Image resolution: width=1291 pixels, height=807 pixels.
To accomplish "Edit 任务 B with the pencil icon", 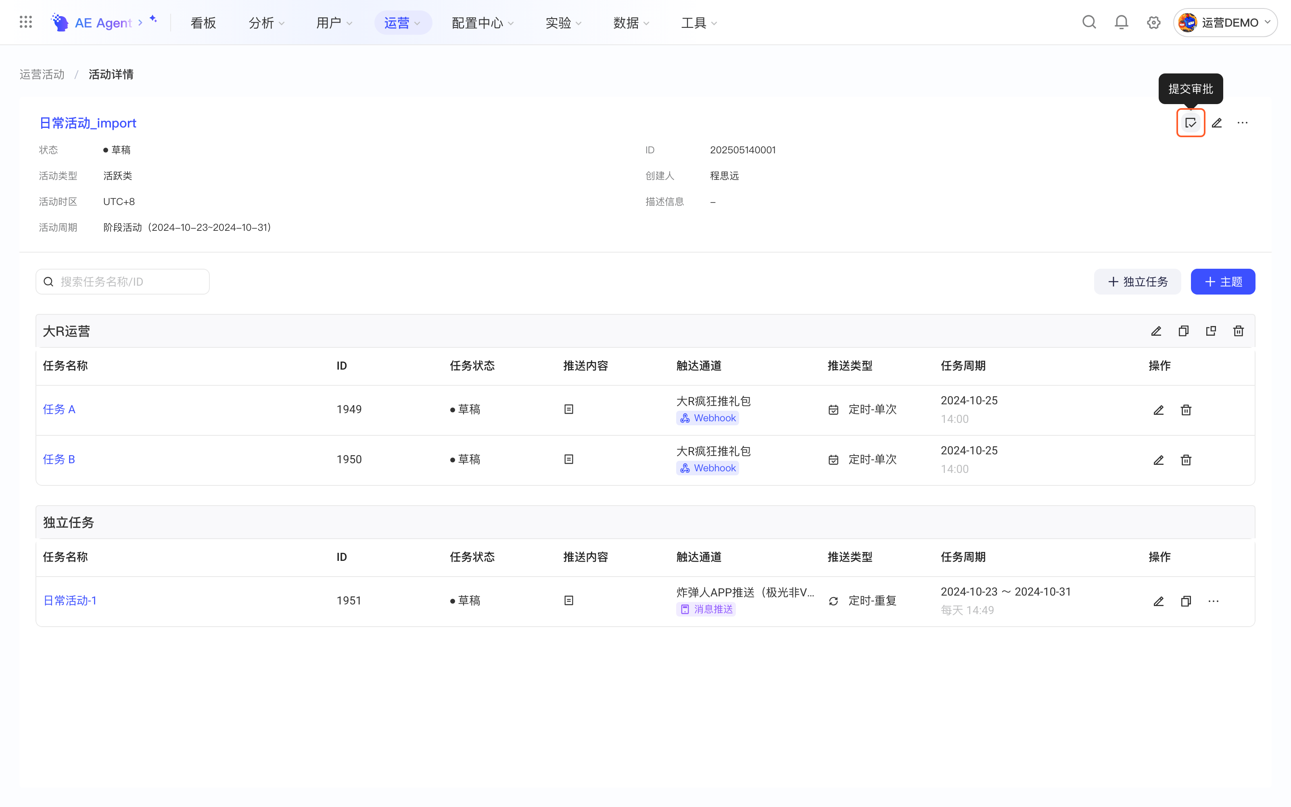I will [1158, 460].
